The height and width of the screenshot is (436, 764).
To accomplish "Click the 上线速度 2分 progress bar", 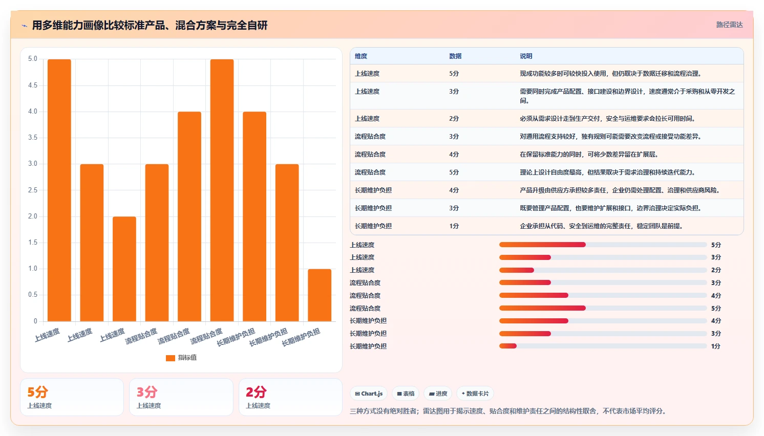I will [x=603, y=270].
